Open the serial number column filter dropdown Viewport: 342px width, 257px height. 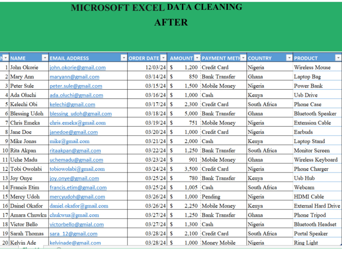pos(5,58)
